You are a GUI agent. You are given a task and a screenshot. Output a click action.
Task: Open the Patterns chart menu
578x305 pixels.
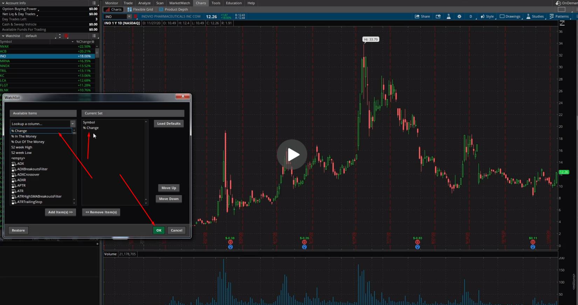pos(559,16)
